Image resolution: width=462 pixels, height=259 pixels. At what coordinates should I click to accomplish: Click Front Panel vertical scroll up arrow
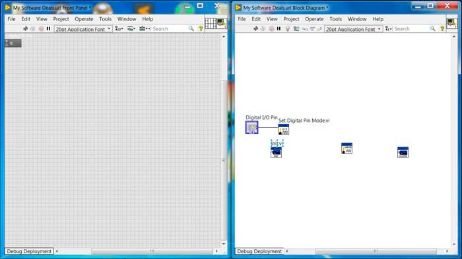pos(224,36)
